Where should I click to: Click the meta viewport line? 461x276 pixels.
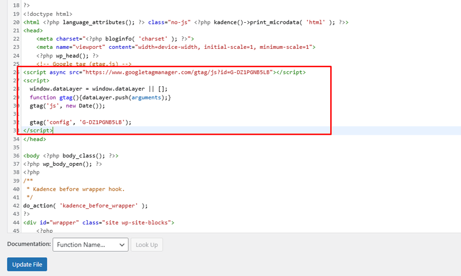176,47
